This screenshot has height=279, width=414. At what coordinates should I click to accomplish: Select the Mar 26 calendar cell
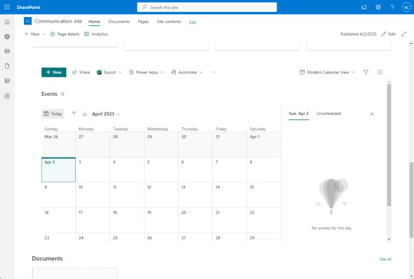[59, 145]
